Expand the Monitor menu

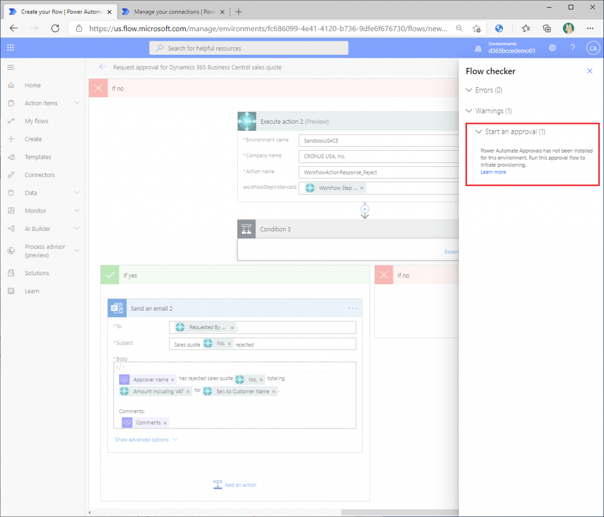77,210
